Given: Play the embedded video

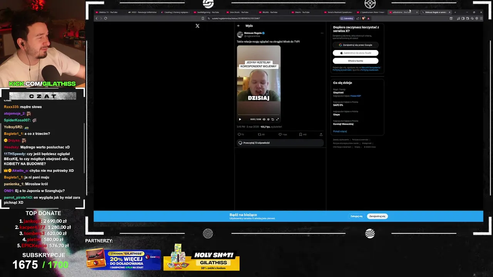Looking at the screenshot, I should [240, 119].
